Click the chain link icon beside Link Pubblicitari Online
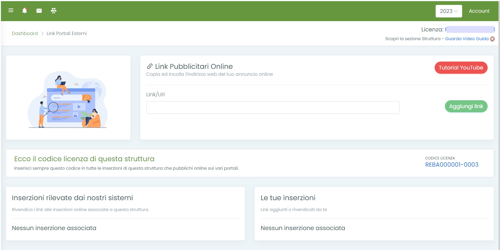The image size is (500, 250). tap(149, 66)
